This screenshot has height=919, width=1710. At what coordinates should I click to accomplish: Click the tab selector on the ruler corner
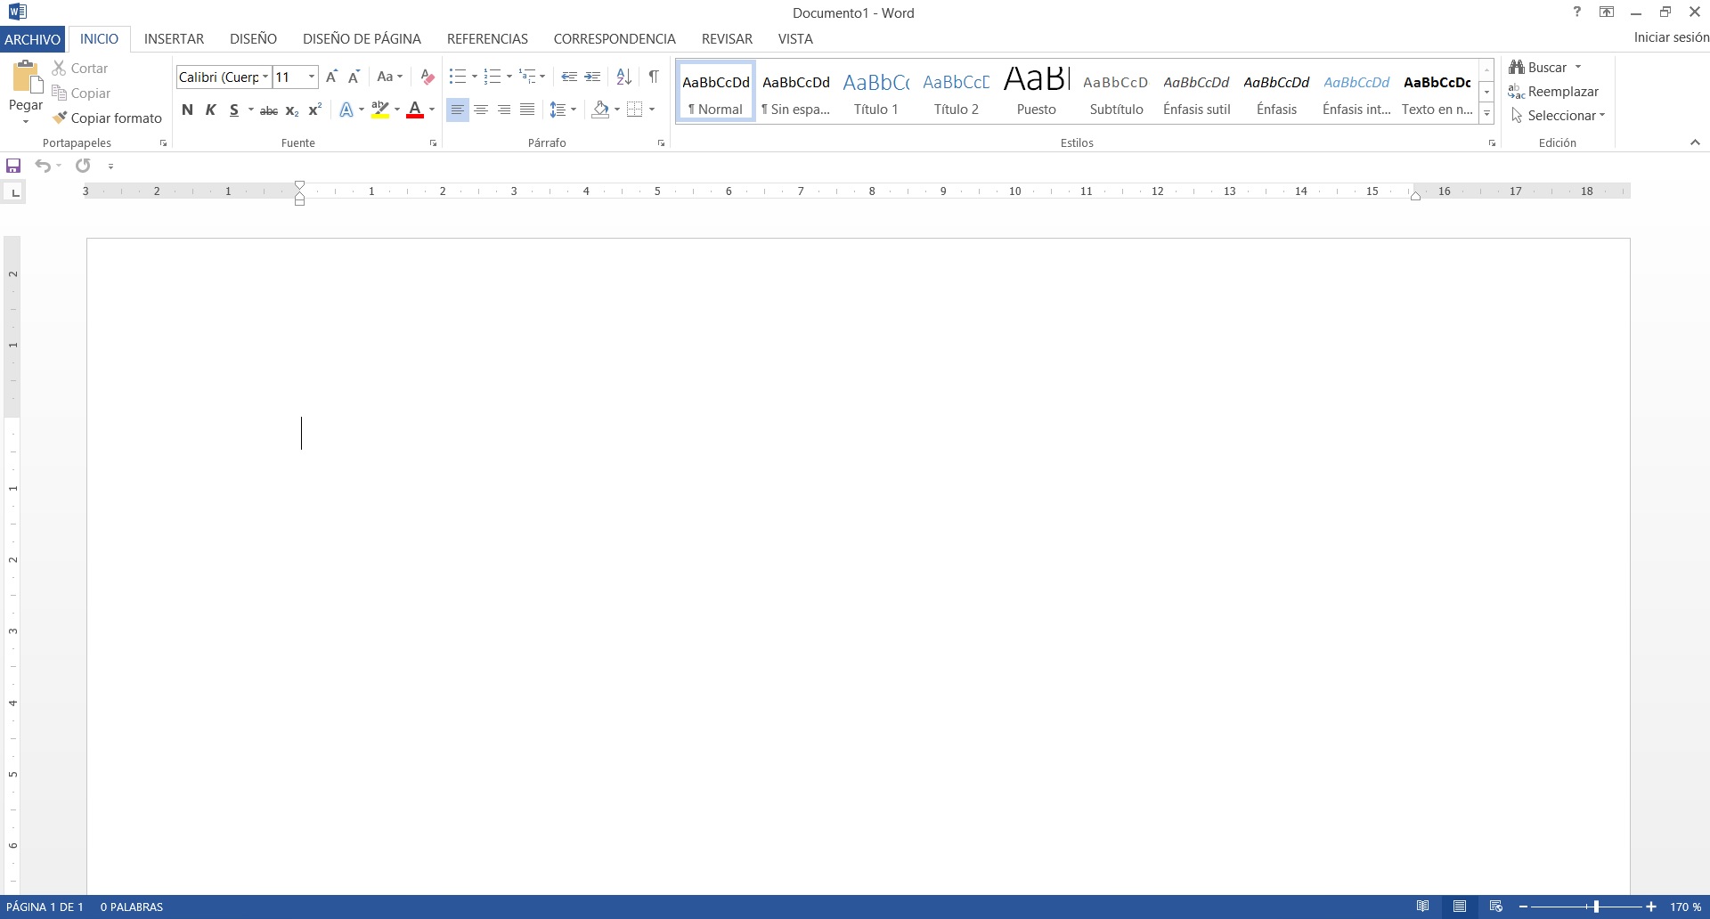pos(15,192)
